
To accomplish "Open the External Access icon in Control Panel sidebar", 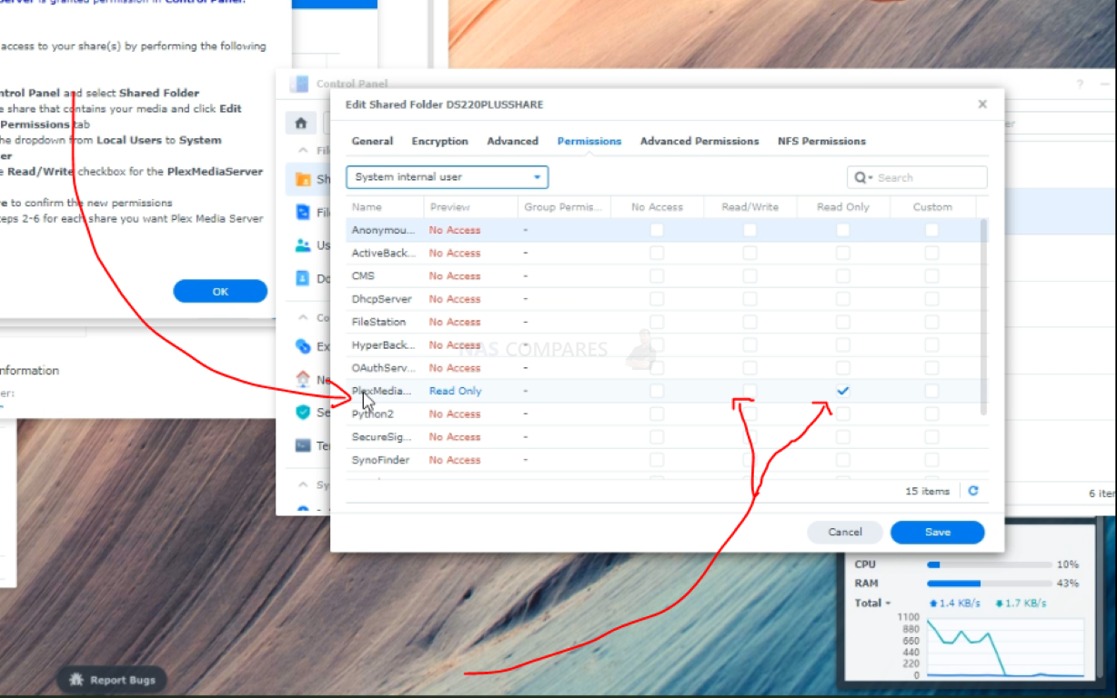I will click(303, 346).
